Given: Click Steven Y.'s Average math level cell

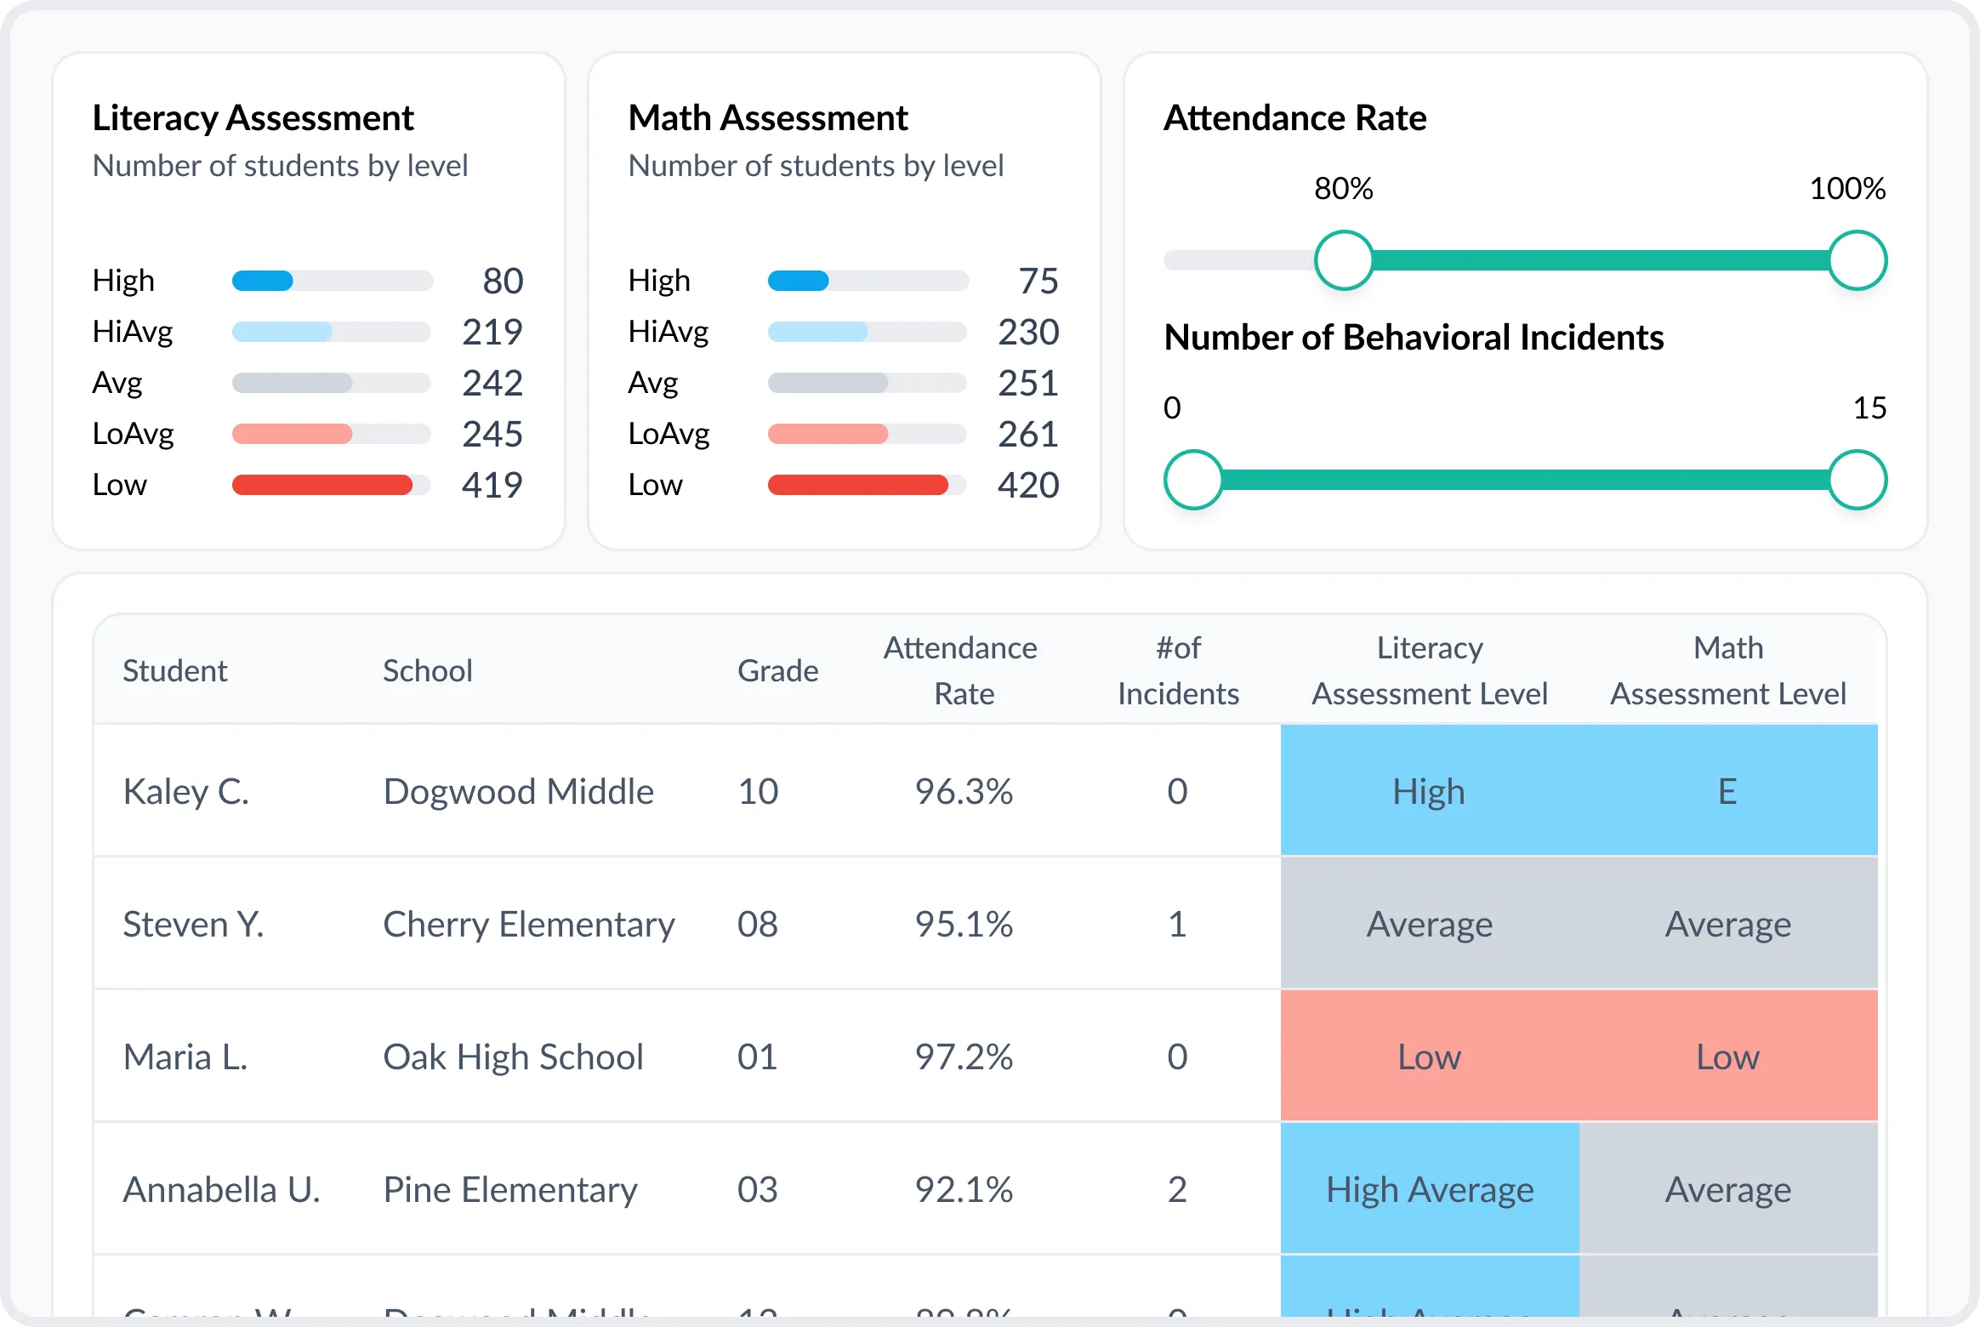Looking at the screenshot, I should [x=1728, y=923].
